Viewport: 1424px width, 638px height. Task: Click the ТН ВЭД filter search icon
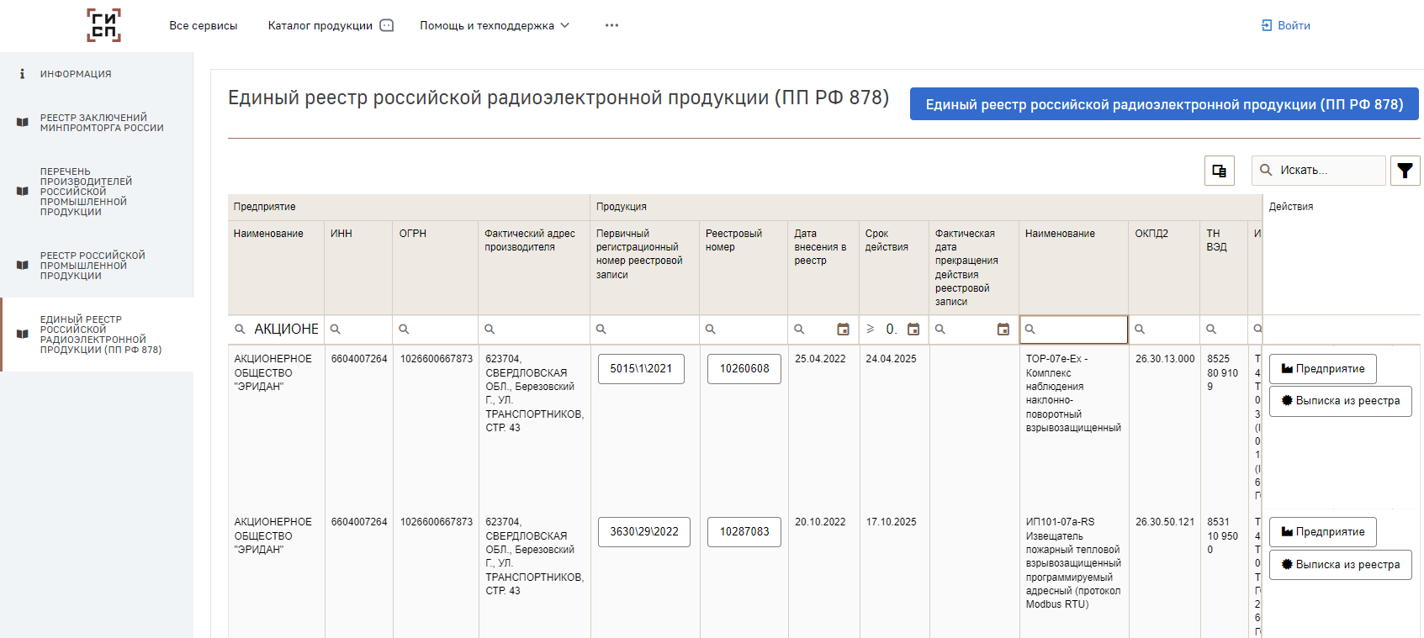click(x=1211, y=330)
